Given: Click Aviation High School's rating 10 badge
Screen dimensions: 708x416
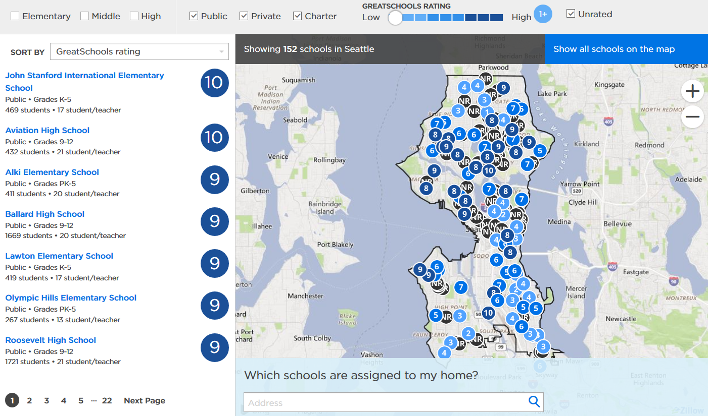Looking at the screenshot, I should pyautogui.click(x=215, y=138).
